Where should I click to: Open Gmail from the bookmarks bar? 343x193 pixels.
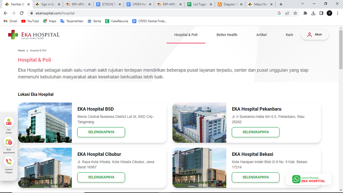tap(10, 21)
